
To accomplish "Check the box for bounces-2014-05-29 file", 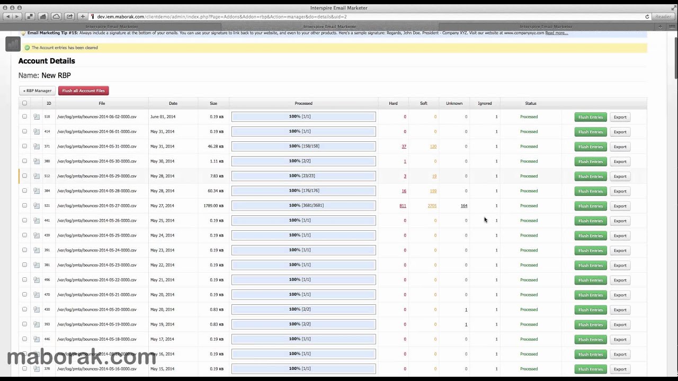I will point(24,176).
